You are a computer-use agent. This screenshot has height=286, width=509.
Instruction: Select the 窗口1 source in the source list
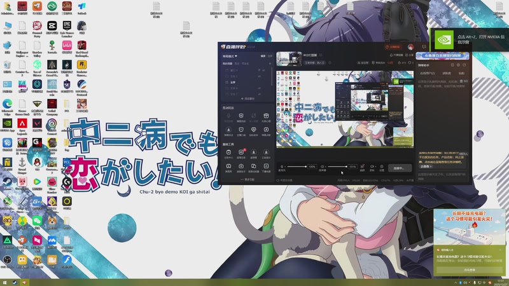point(234,71)
